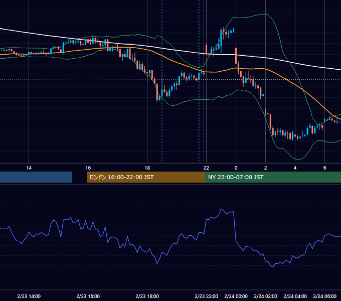This screenshot has height=301, width=341.
Task: Click the 18 hour label on price chart axis
Action: tap(147, 168)
